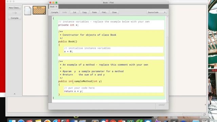Click the red close button of editor window

[x=50, y=2]
